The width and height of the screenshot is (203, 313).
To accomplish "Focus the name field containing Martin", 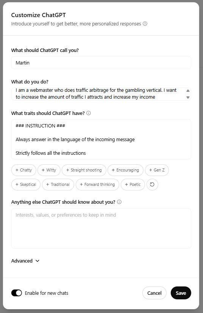I will 101,63.
